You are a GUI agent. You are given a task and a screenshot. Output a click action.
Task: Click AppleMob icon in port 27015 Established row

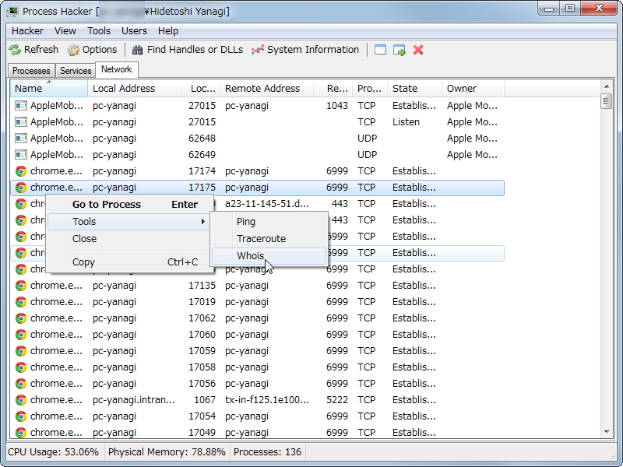click(x=21, y=106)
